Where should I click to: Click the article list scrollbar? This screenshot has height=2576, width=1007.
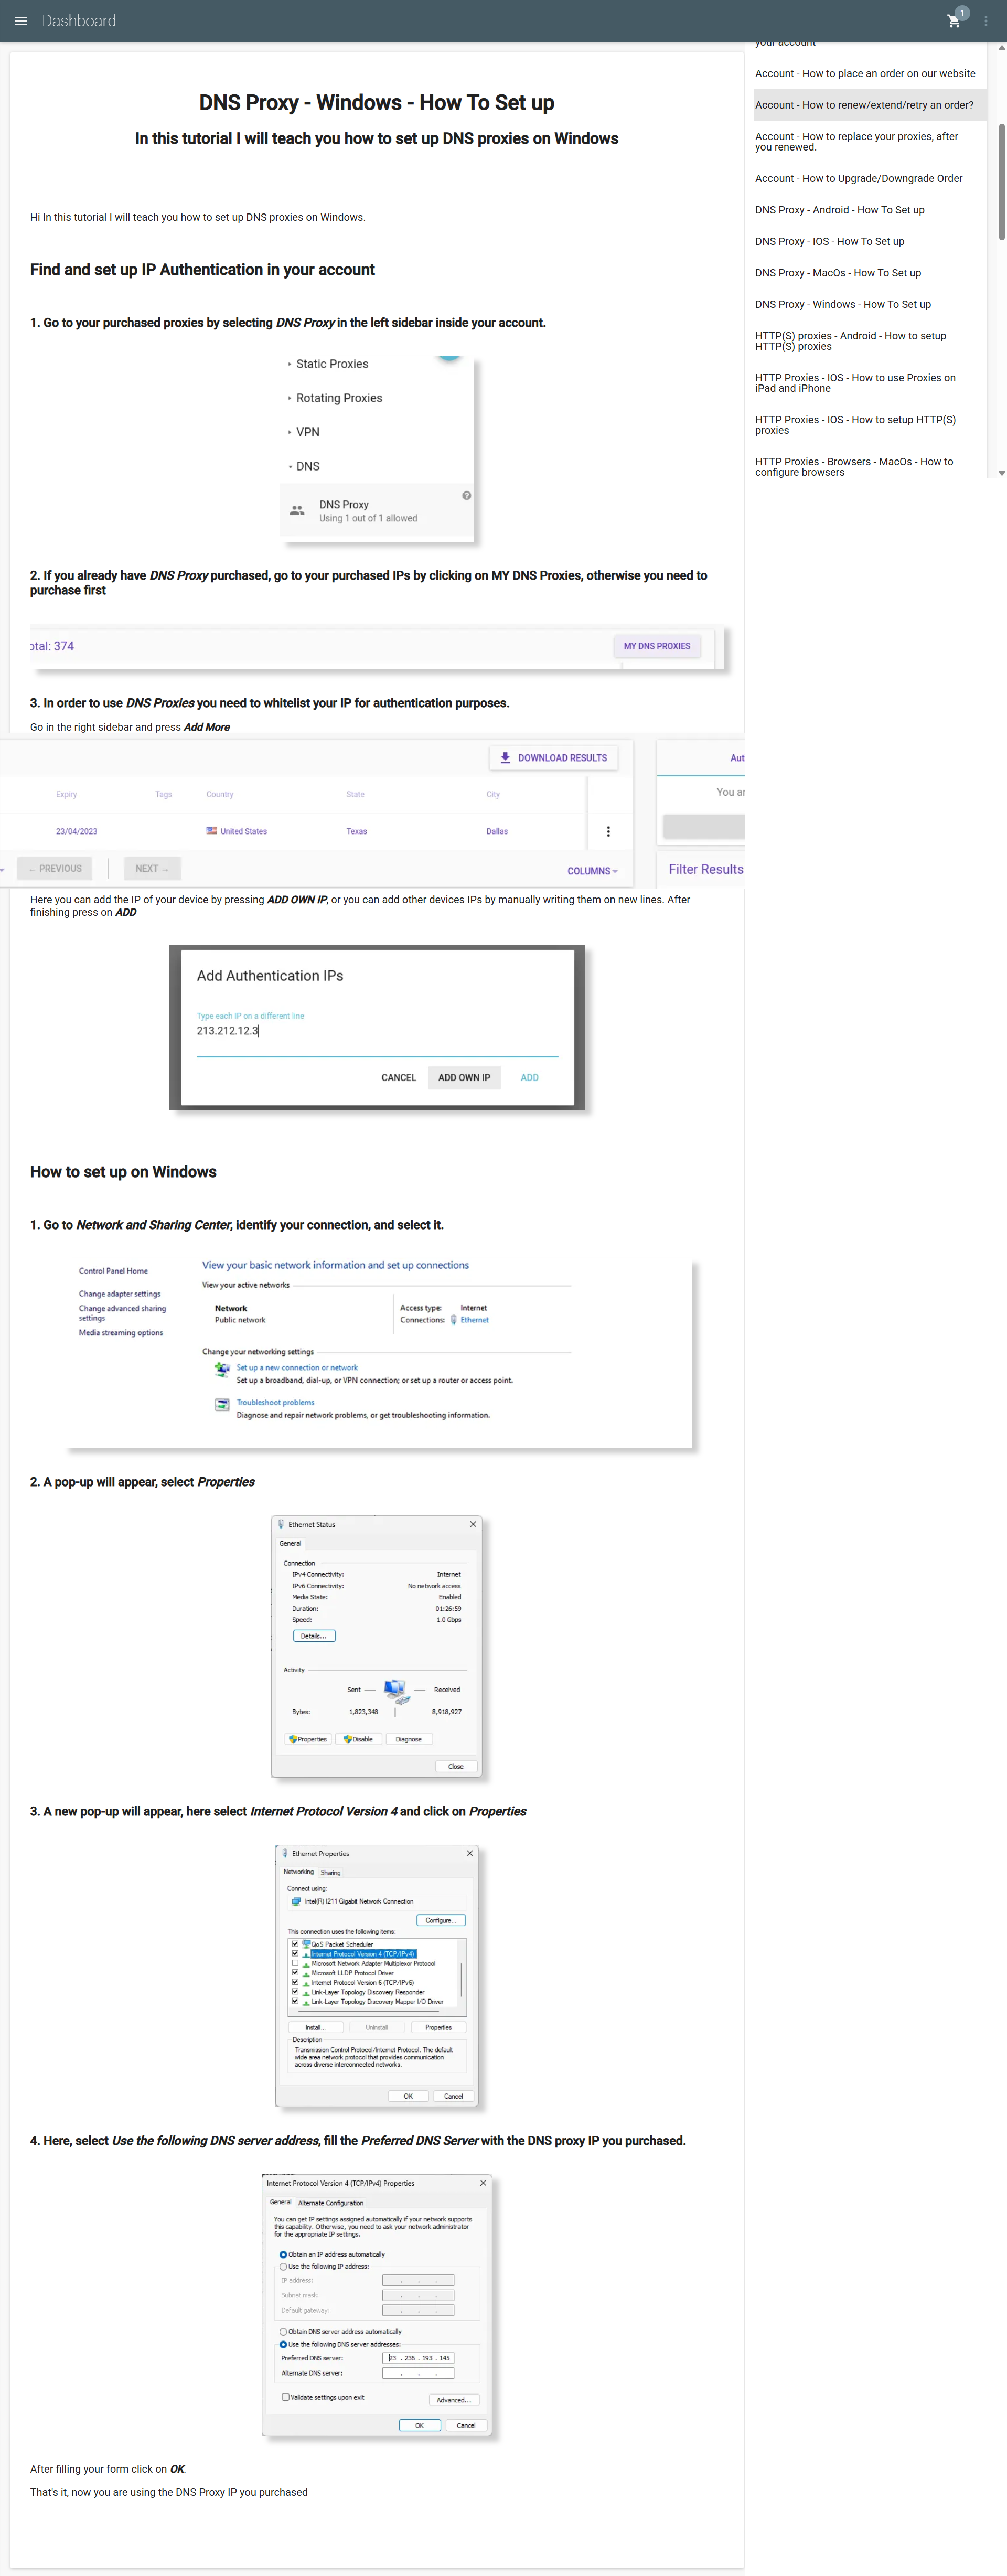pos(1001,181)
